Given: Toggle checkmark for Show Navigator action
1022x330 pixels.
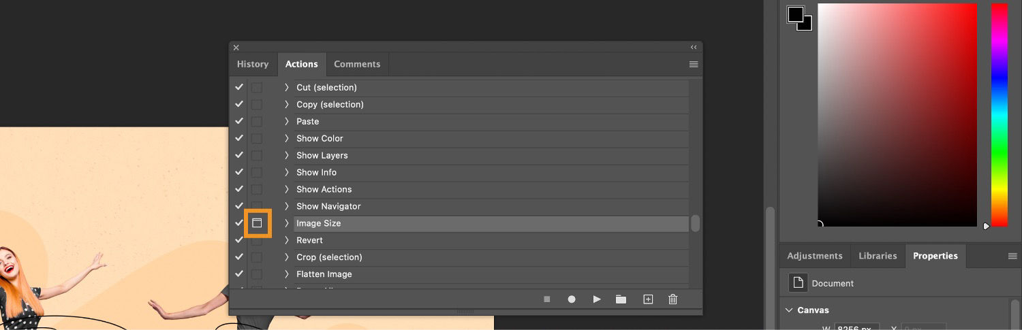Looking at the screenshot, I should pyautogui.click(x=238, y=206).
